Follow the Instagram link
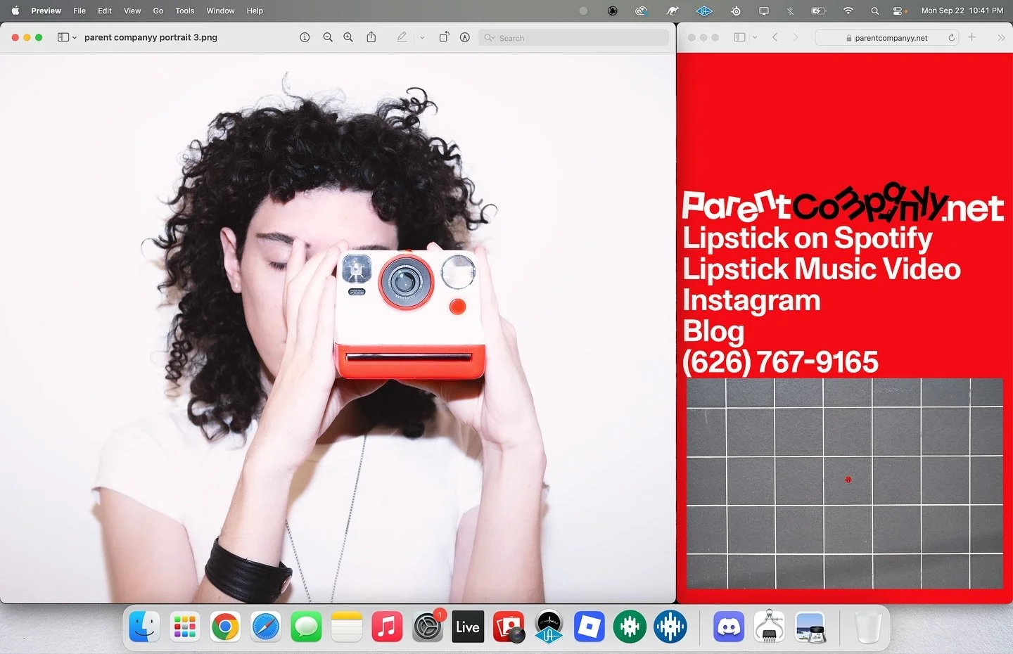1013x654 pixels. coord(751,300)
